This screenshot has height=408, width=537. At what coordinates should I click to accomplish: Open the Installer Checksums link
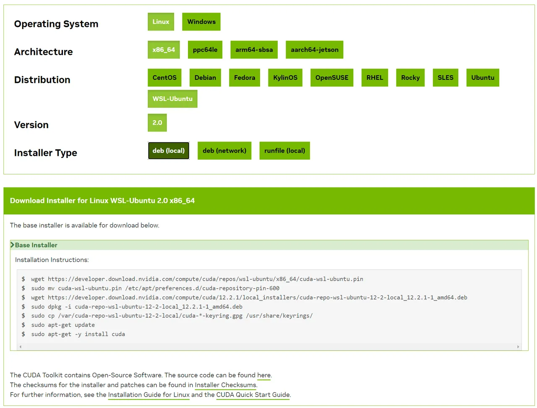click(x=225, y=385)
